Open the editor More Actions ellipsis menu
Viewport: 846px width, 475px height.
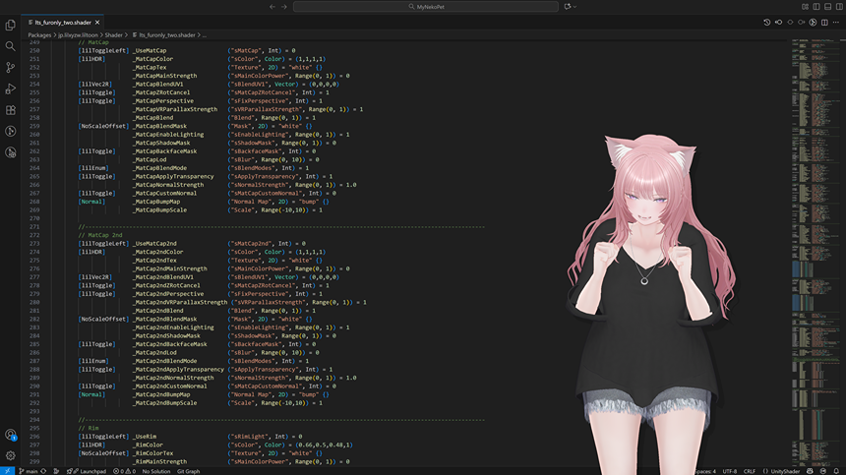point(838,22)
